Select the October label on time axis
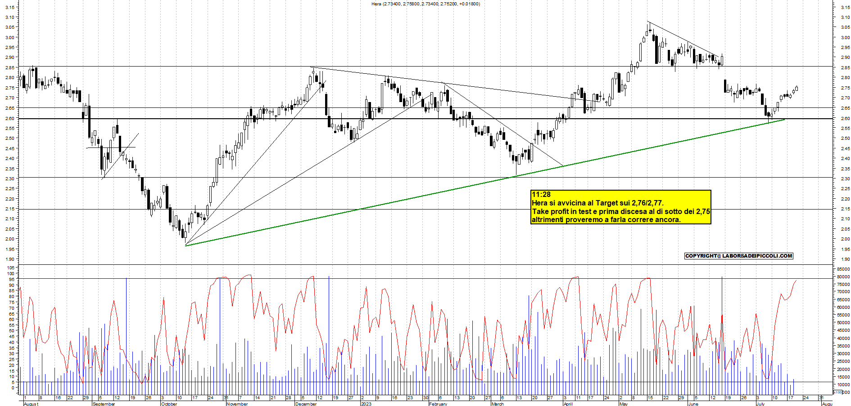The height and width of the screenshot is (406, 851). click(x=169, y=404)
